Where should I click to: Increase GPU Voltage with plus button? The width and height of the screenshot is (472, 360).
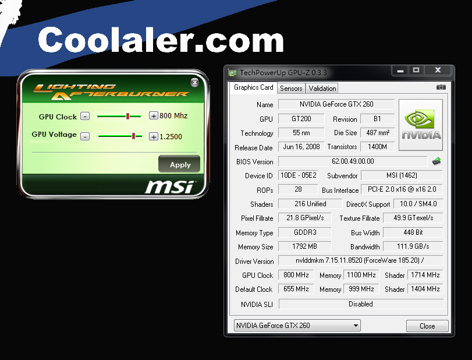[154, 137]
